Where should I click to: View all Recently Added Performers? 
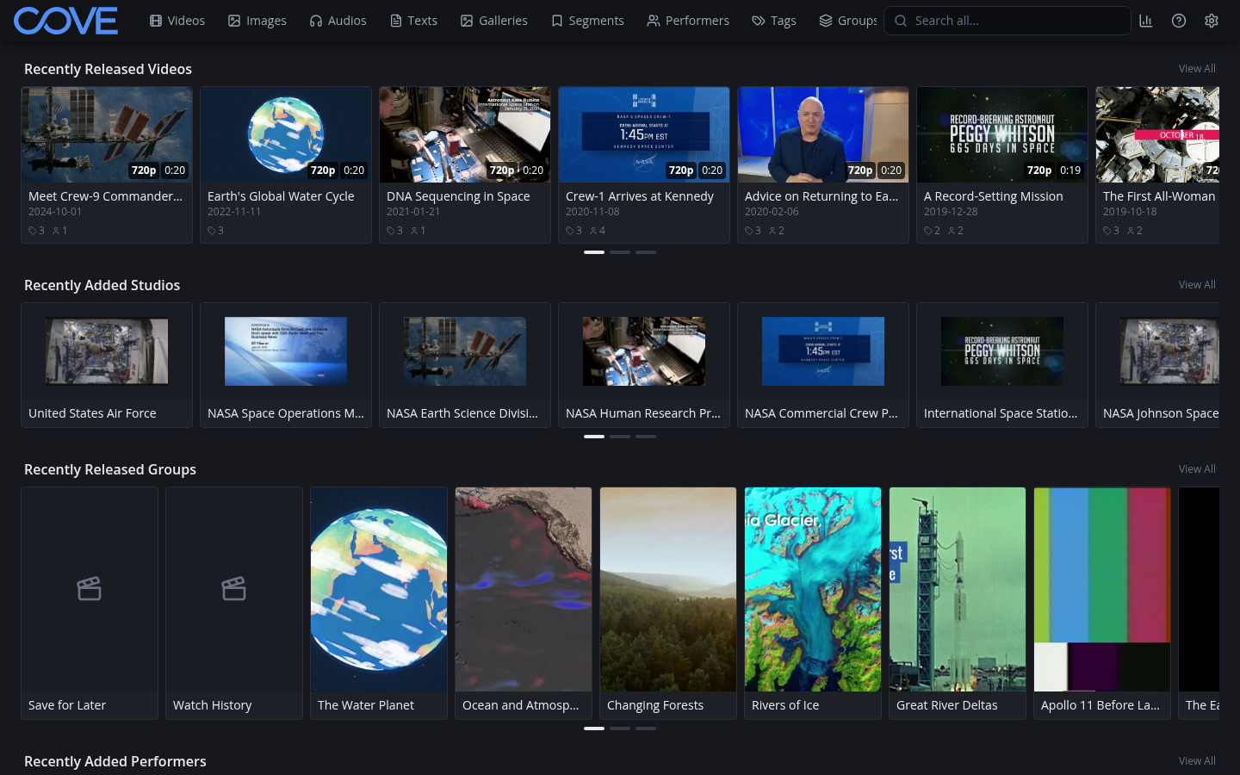coord(1197,761)
